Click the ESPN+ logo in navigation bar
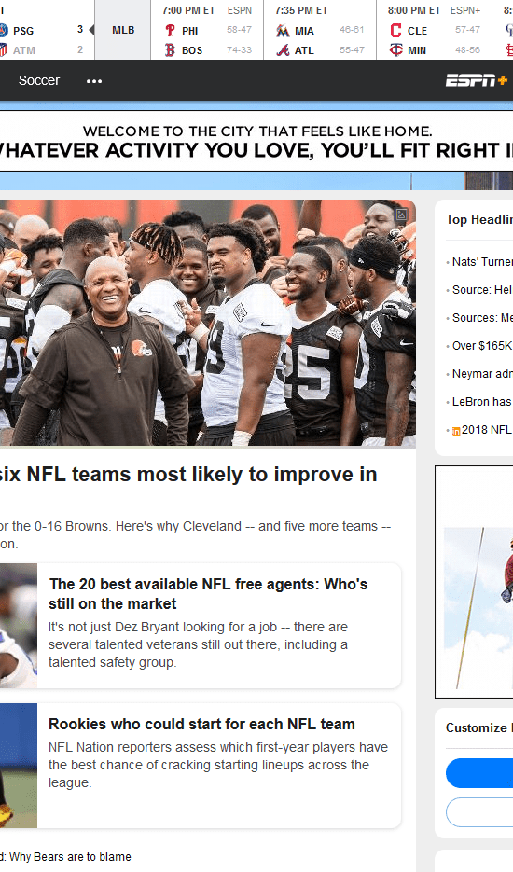513x872 pixels. (477, 80)
